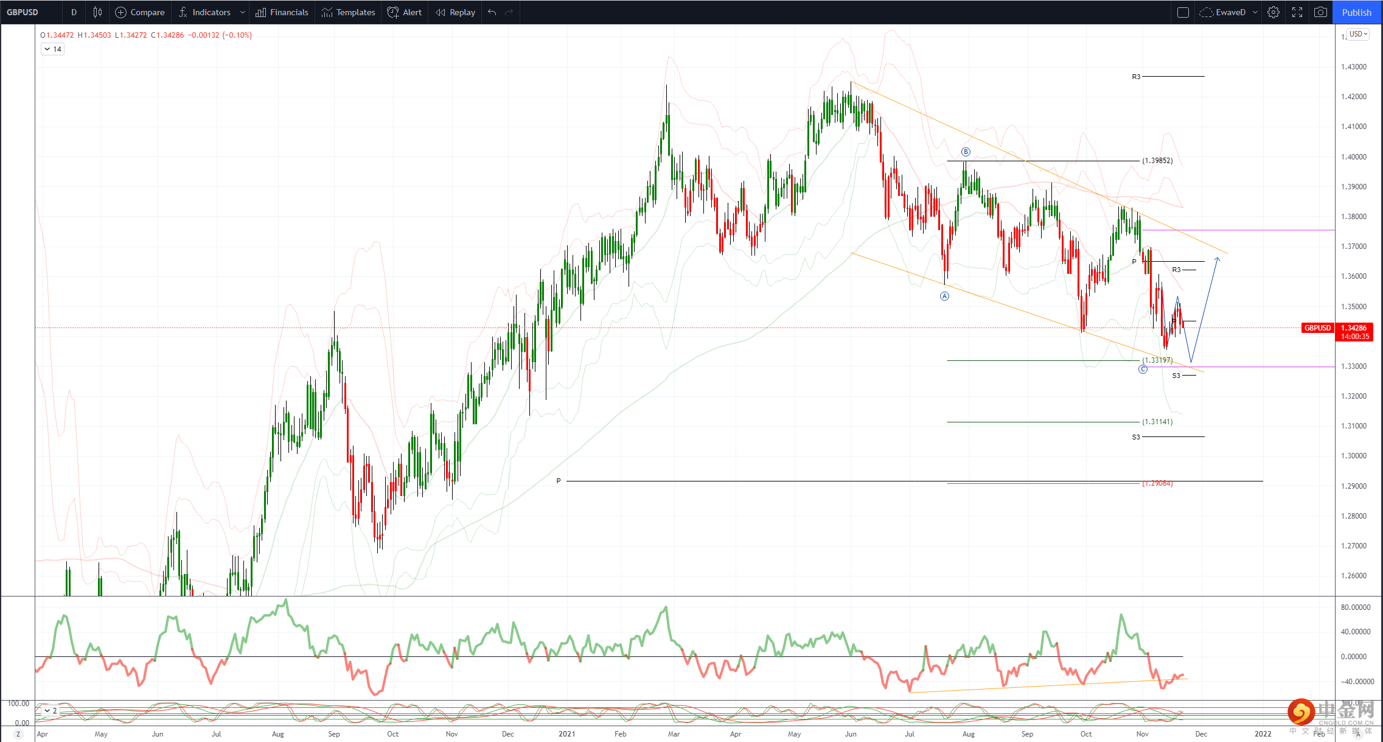Open indicator Templates menu
The image size is (1383, 742).
(x=348, y=12)
